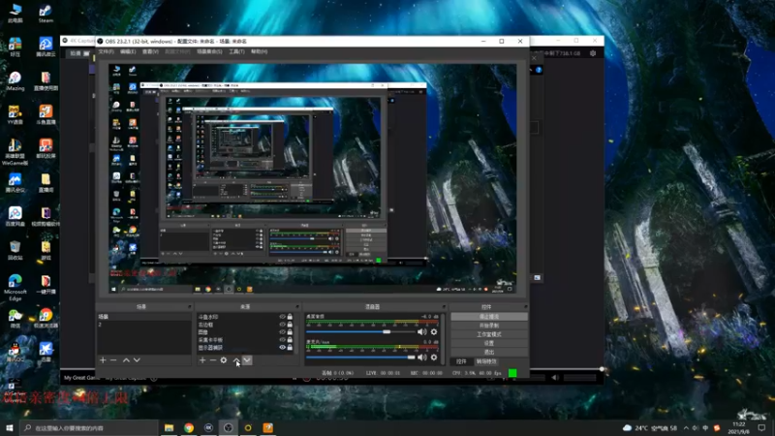The image size is (775, 436).
Task: Click Studio Mode button in Controls
Action: (489, 334)
